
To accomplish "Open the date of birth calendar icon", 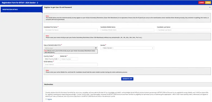I will [x=96, y=48].
